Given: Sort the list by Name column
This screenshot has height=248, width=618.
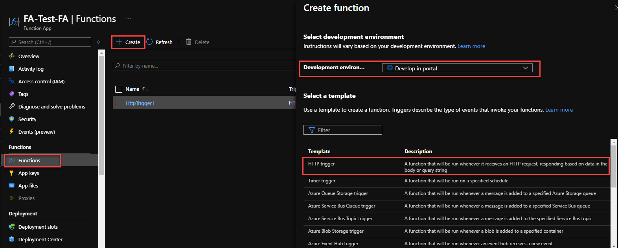Looking at the screenshot, I should click(132, 89).
